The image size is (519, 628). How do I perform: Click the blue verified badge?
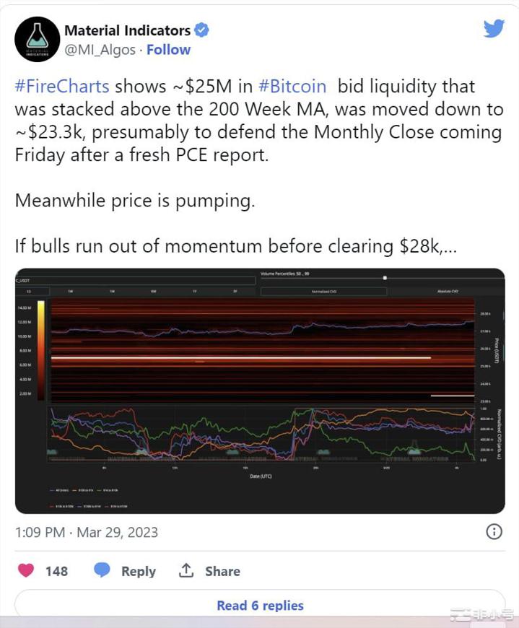tap(202, 30)
